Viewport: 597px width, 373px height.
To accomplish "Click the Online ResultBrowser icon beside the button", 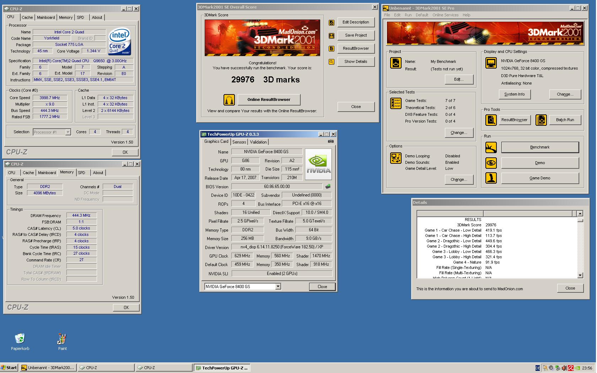I will tap(229, 100).
